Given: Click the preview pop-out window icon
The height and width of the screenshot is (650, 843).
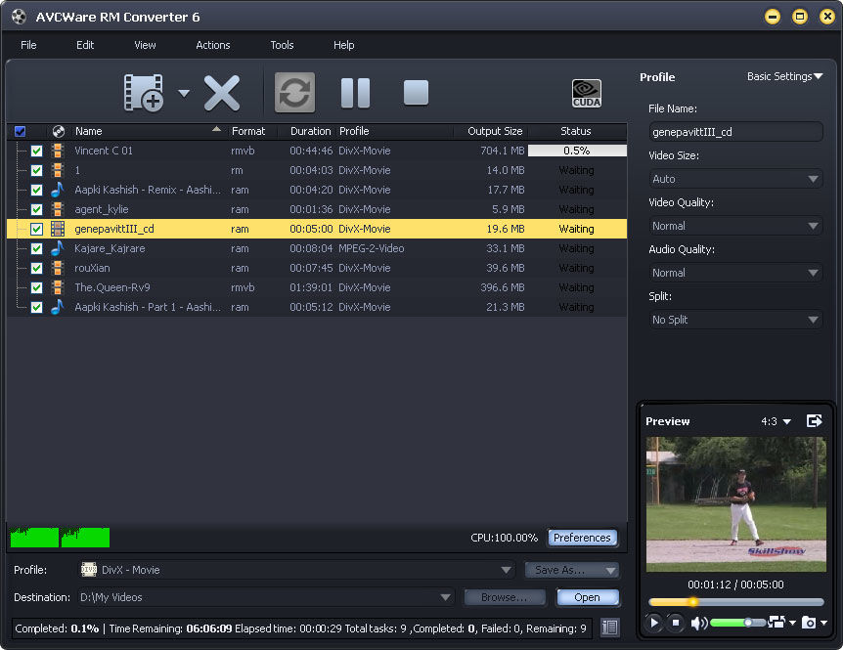Looking at the screenshot, I should (x=815, y=421).
